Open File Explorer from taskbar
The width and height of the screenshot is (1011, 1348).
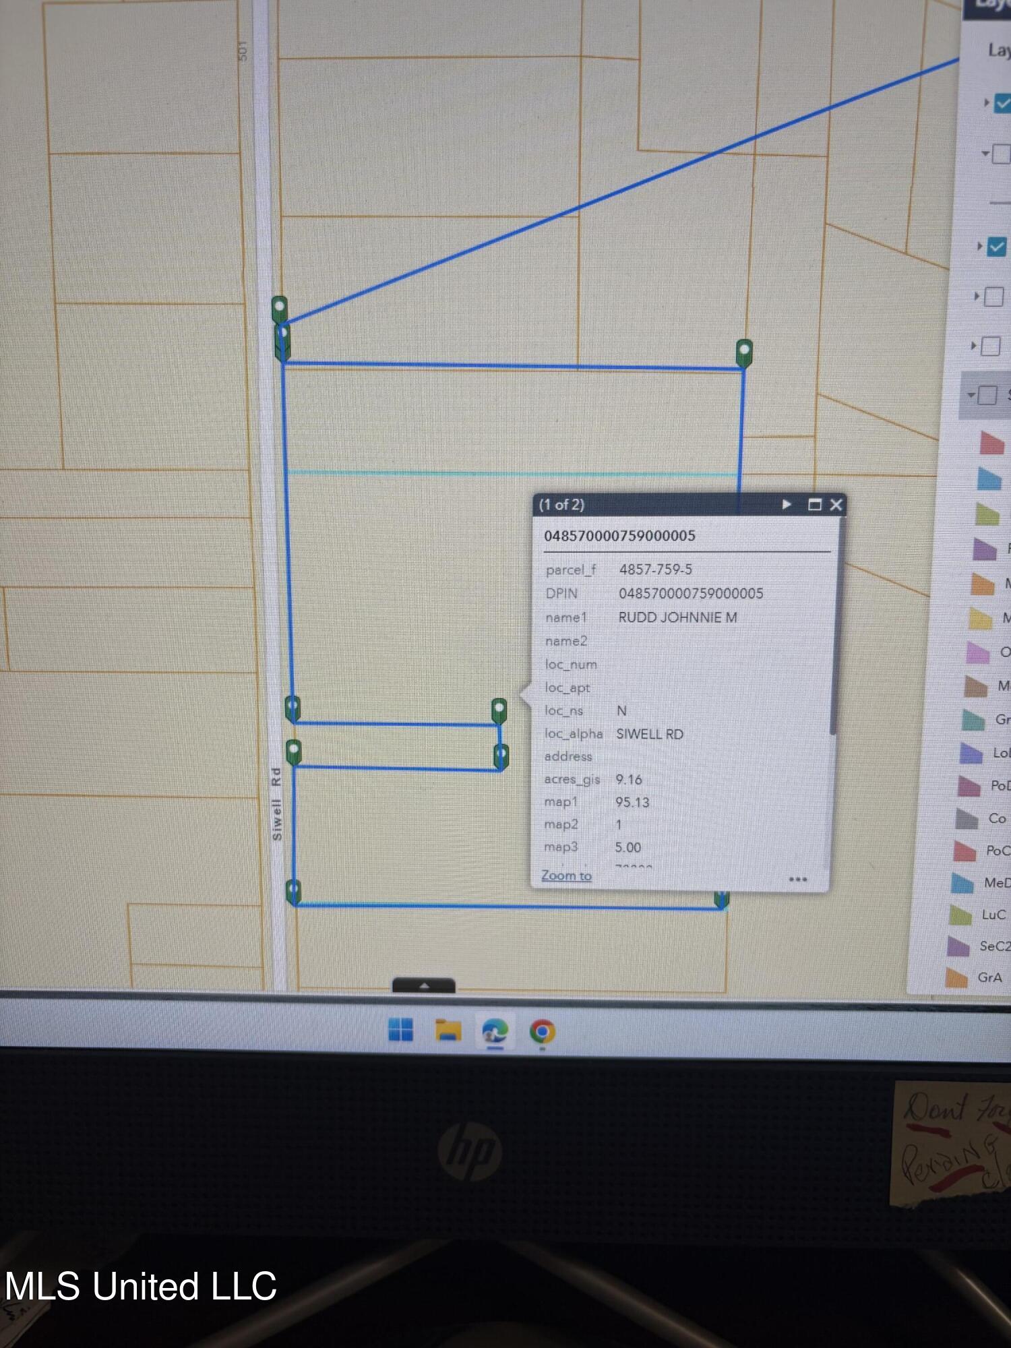[x=448, y=1031]
